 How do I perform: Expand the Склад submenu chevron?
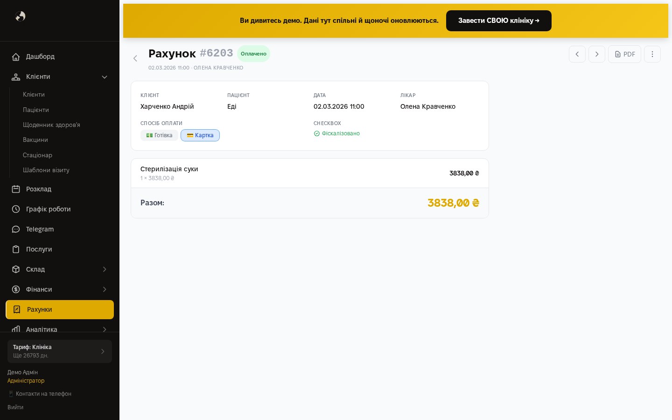(x=105, y=269)
